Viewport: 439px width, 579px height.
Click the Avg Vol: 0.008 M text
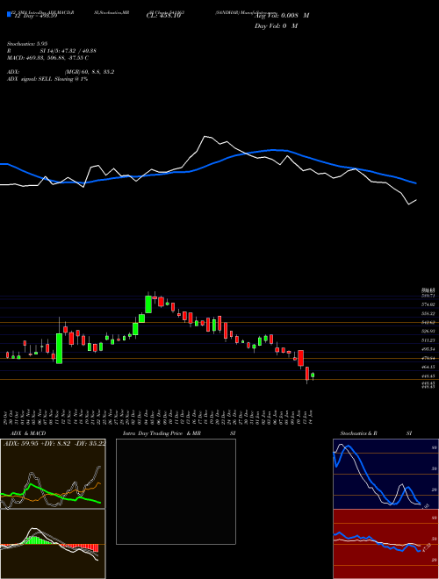(x=282, y=16)
